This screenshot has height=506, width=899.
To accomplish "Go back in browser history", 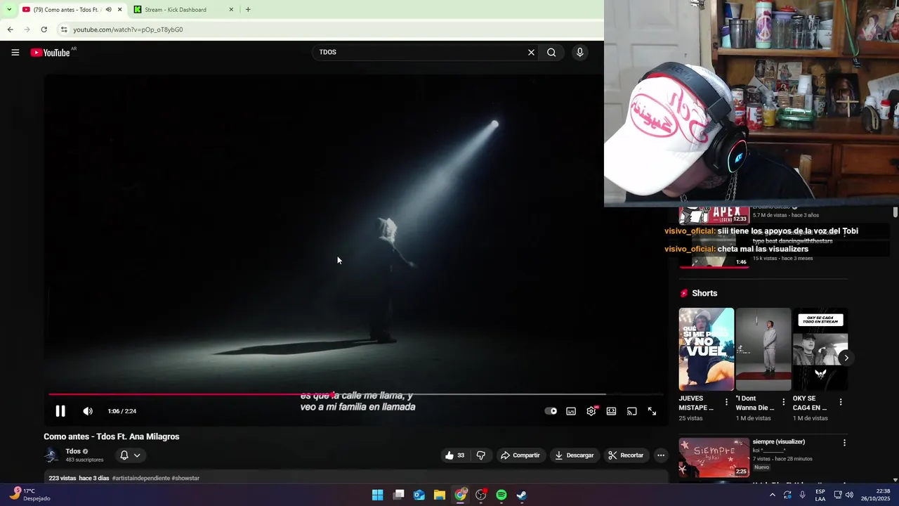I will click(x=10, y=30).
